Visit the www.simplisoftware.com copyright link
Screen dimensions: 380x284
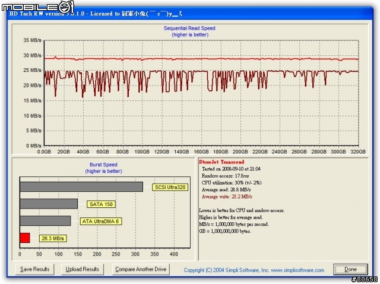coord(297,270)
